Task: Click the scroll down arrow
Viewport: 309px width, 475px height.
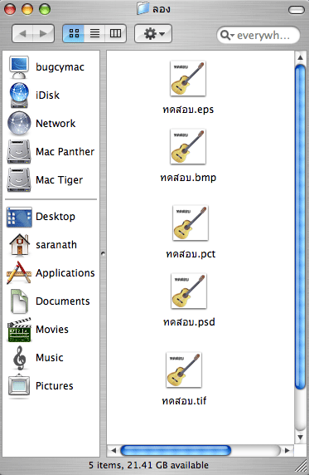Action: [x=300, y=437]
